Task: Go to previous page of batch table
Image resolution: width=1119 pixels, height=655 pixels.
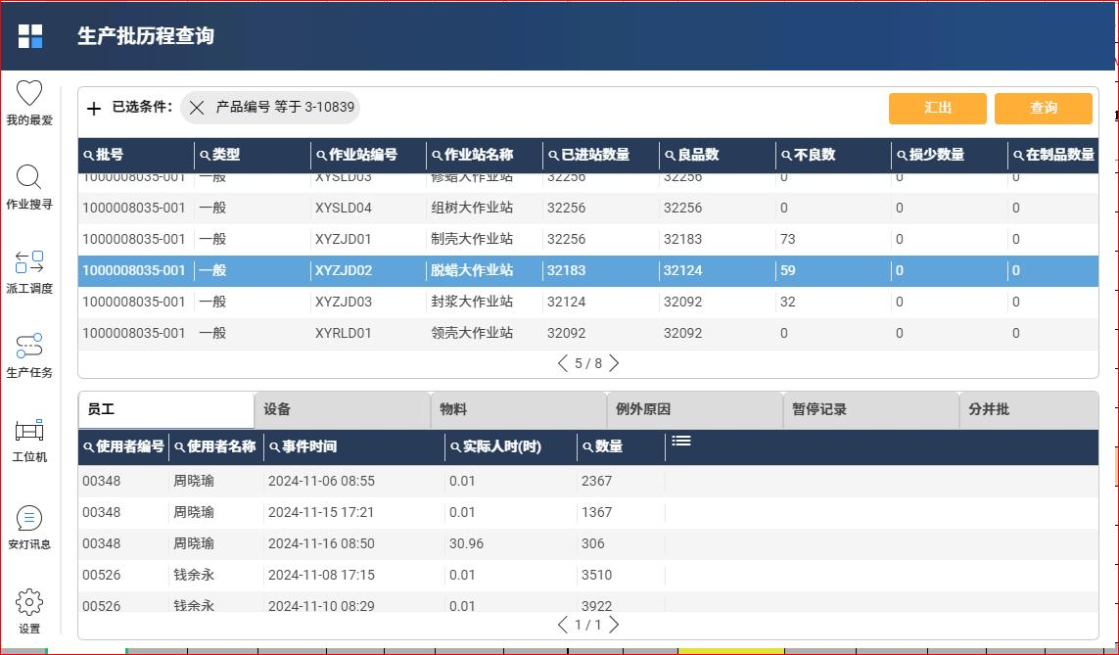Action: click(x=562, y=363)
